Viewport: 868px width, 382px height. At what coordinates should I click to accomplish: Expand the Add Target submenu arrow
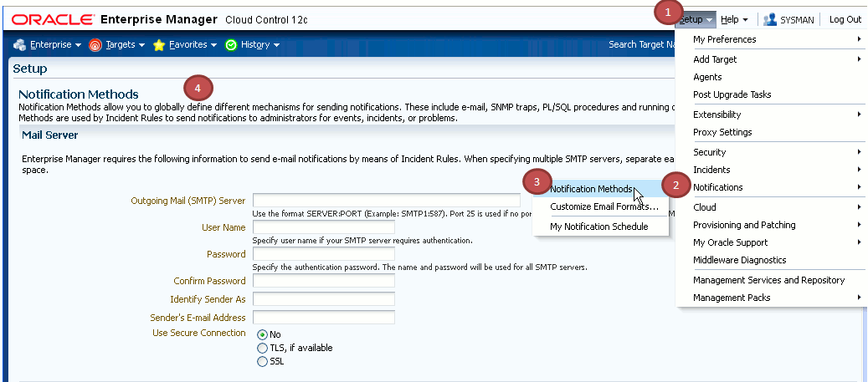coord(859,59)
